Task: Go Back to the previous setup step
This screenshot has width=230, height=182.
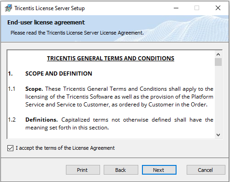Action: pos(121,170)
